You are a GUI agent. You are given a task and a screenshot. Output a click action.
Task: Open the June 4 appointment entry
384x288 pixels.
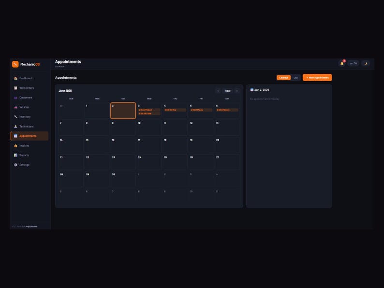[175, 110]
